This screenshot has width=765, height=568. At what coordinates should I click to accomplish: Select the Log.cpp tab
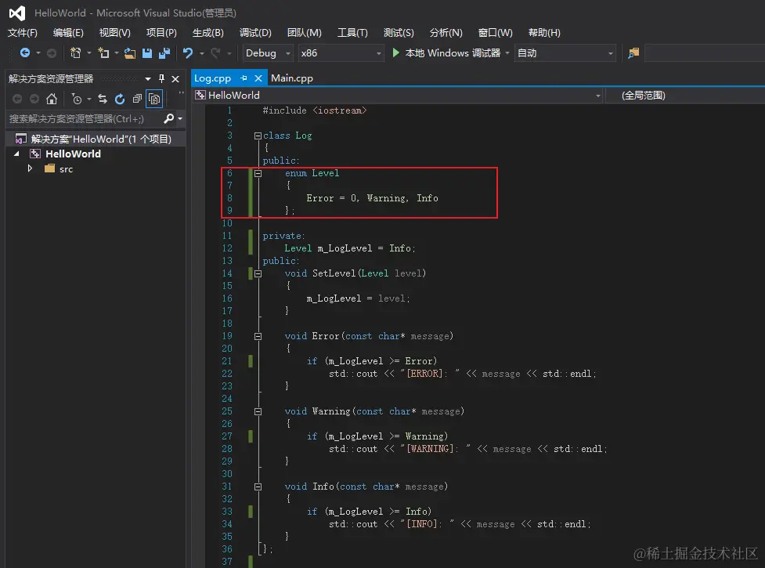pyautogui.click(x=212, y=78)
